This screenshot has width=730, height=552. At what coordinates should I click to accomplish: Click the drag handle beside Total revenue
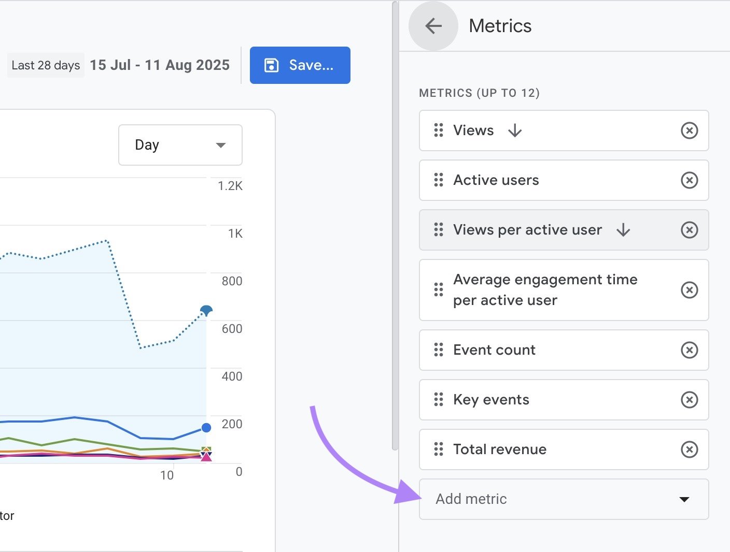(438, 449)
